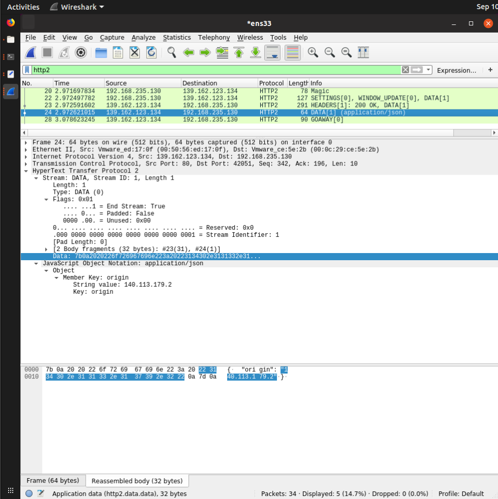Reset text to normal size
The width and height of the screenshot is (498, 499).
tap(347, 52)
